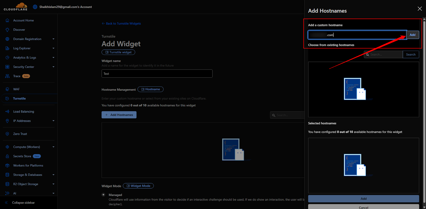Click the Trace network icon
426x209 pixels.
(7, 76)
